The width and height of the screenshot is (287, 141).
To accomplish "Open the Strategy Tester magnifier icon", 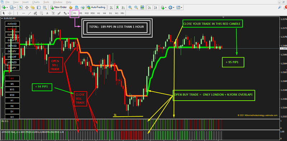I will click(x=44, y=8).
